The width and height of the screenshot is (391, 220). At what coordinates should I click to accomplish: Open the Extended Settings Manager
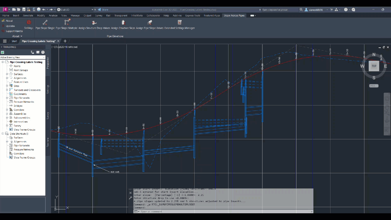coord(180,22)
